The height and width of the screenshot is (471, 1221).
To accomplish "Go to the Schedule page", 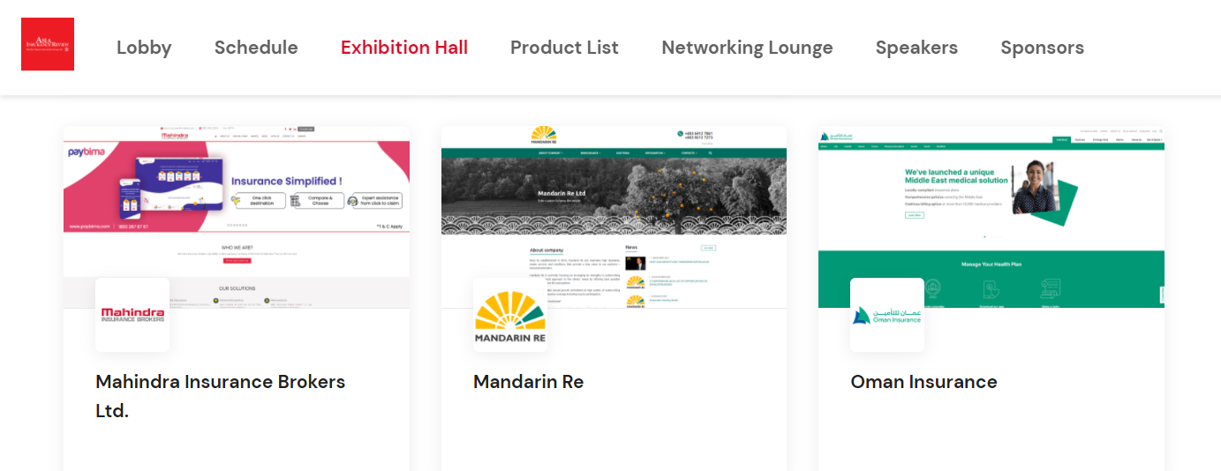I will click(x=256, y=48).
